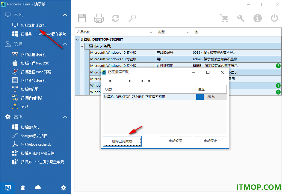
Task: Select 扫描另一个Windows操作系统
Action: tap(43, 34)
